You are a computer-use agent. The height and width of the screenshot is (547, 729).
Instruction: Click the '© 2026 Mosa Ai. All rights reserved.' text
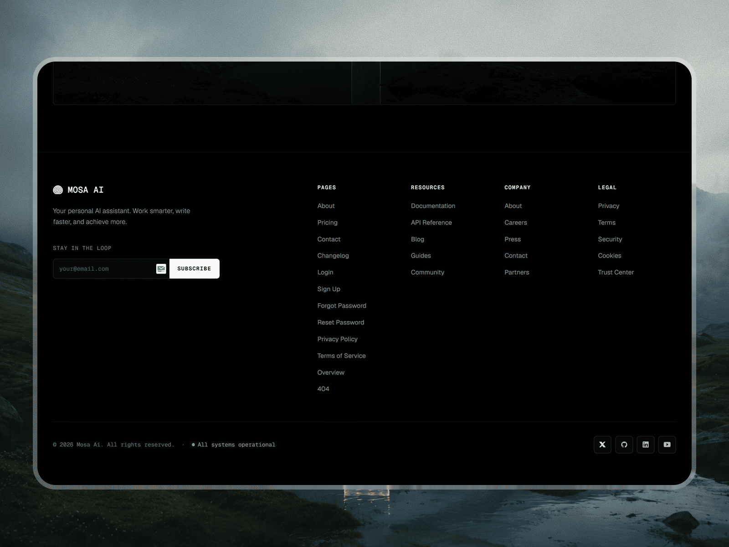113,445
